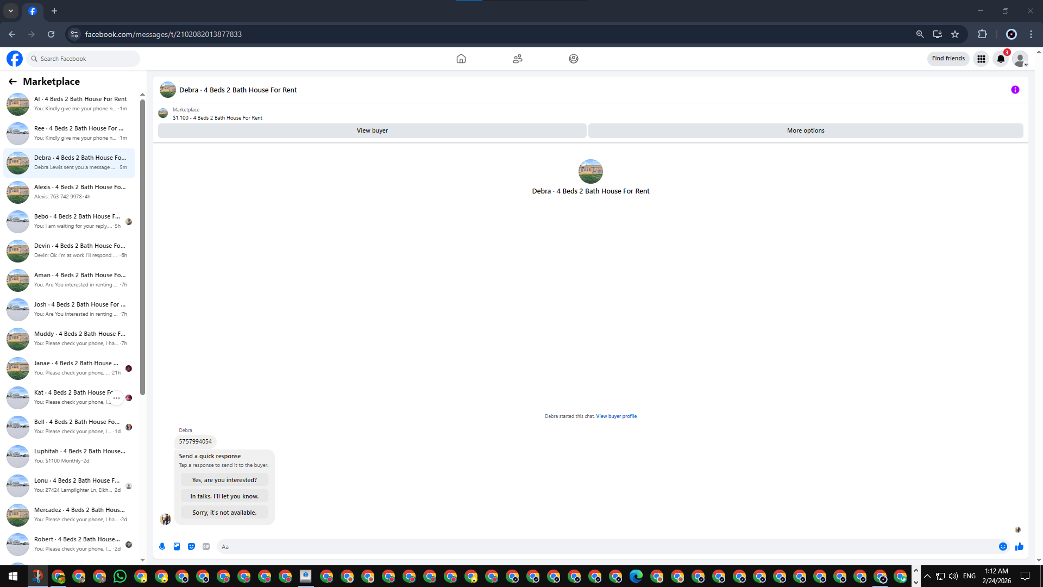The image size is (1043, 587).
Task: Open WhatsApp from the taskbar
Action: pyautogui.click(x=120, y=576)
